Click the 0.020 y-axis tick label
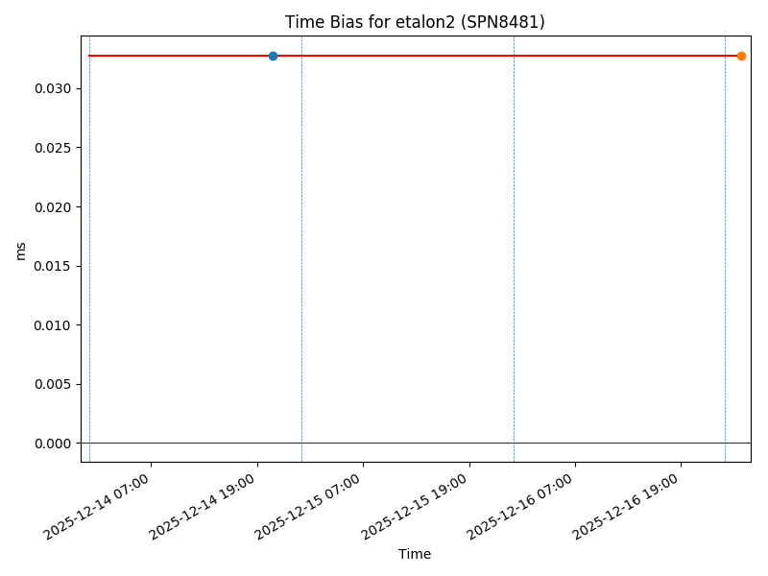This screenshot has height=576, width=768. pyautogui.click(x=52, y=207)
